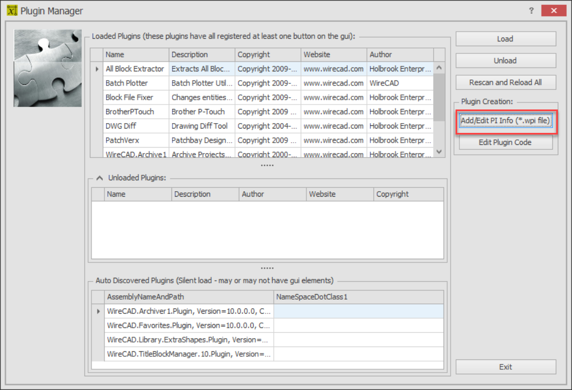Click the NameSpaceDotClass1 column header
Viewport: 572px width, 390px height.
(x=359, y=297)
